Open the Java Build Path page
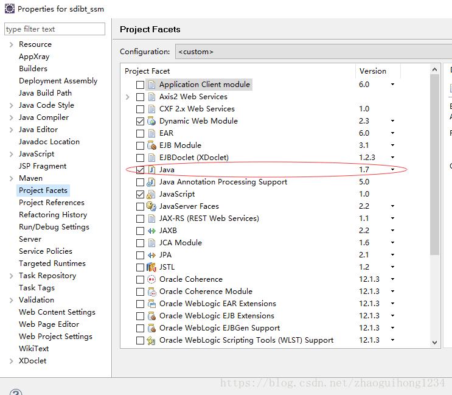The width and height of the screenshot is (452, 395). tap(45, 93)
